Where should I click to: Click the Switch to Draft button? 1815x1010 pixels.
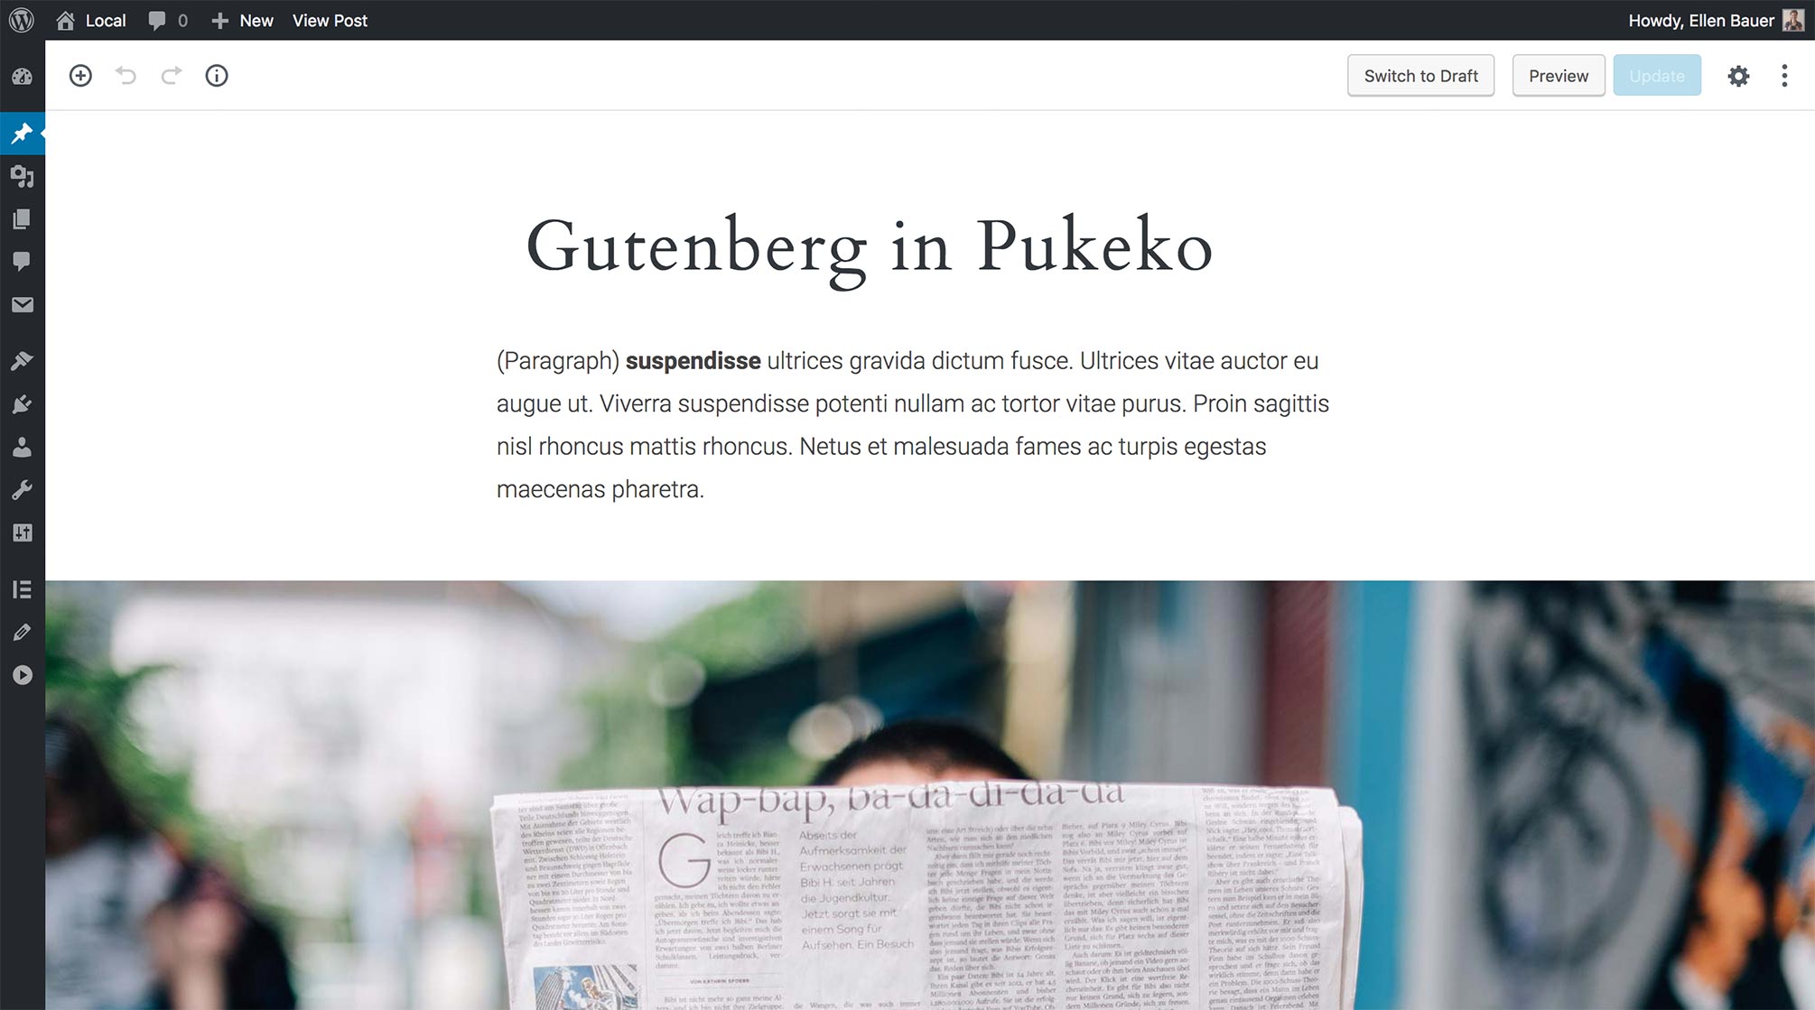coord(1420,76)
